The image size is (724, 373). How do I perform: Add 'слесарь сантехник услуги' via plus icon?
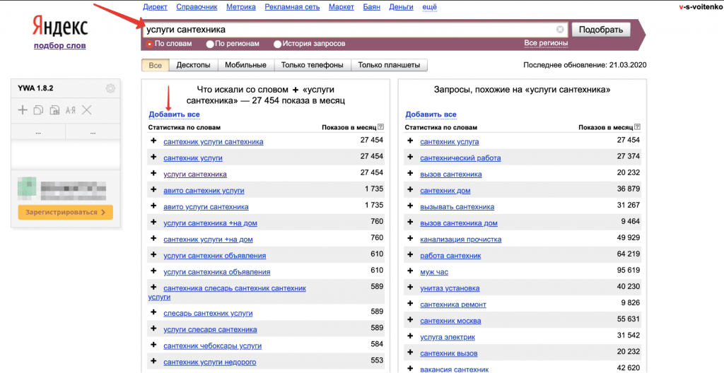pos(153,312)
